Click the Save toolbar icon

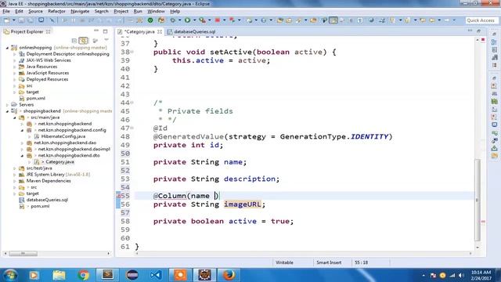pyautogui.click(x=21, y=20)
